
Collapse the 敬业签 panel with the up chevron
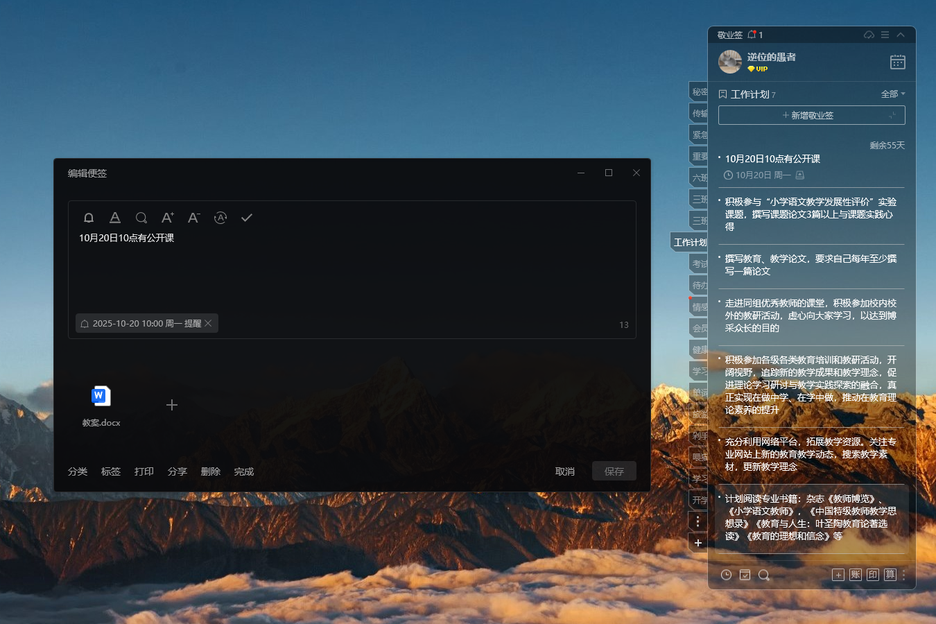pyautogui.click(x=901, y=35)
